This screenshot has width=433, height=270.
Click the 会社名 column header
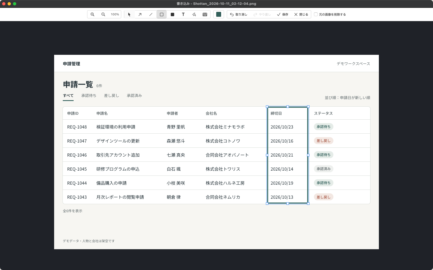coord(211,113)
